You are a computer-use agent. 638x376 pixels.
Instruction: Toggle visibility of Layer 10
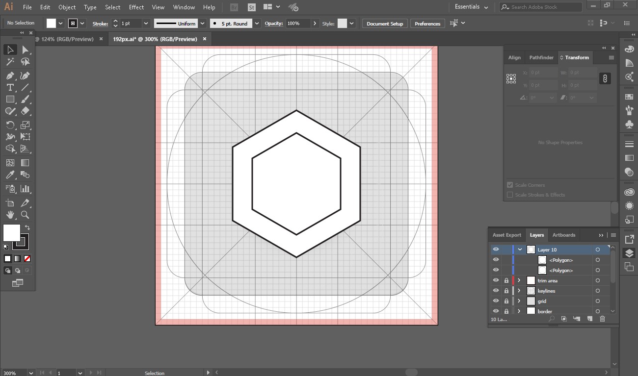pyautogui.click(x=496, y=250)
